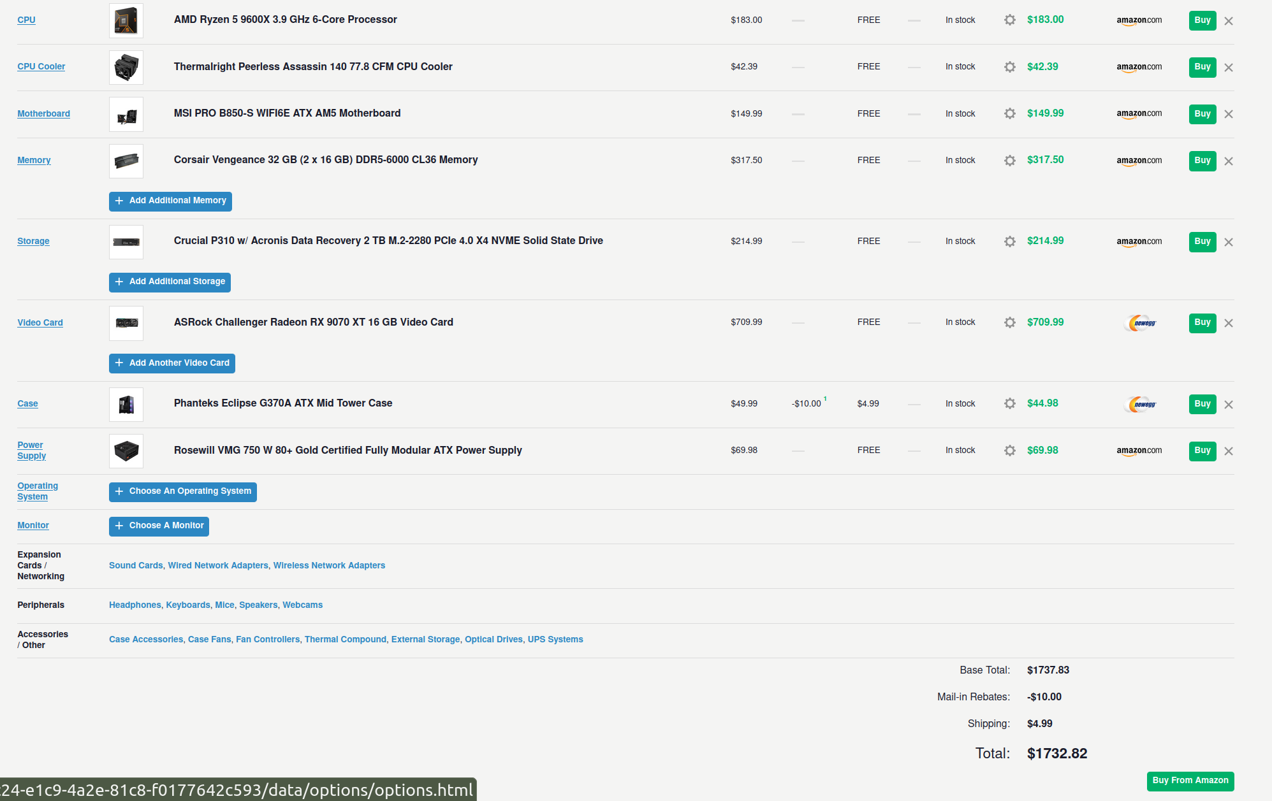This screenshot has height=801, width=1272.
Task: Choose An Operating System button
Action: (183, 491)
